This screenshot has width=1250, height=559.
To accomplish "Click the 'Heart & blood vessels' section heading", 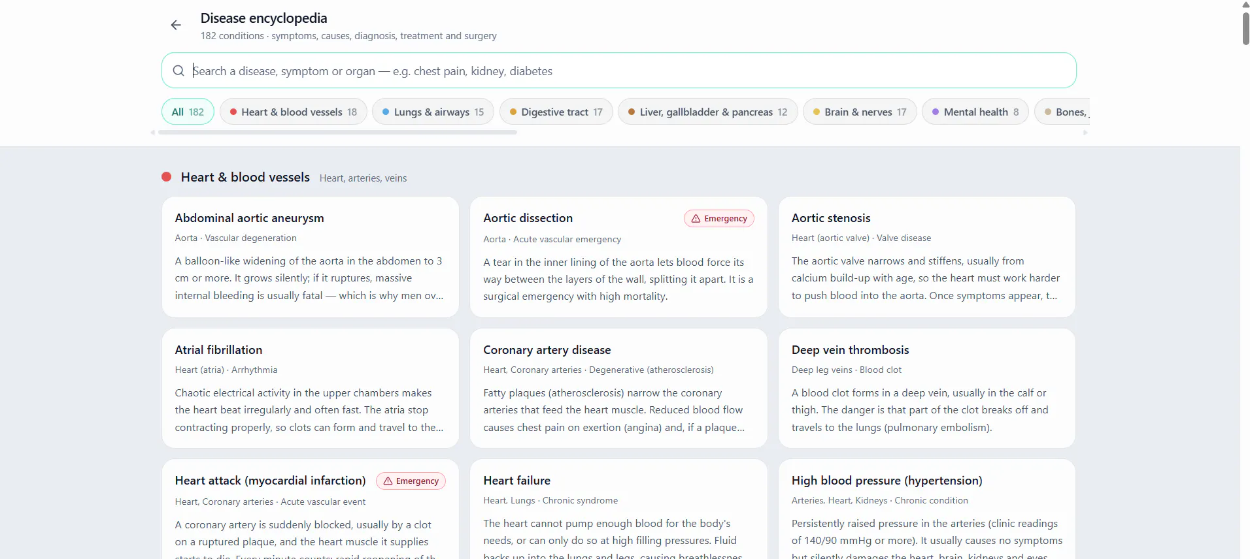I will [x=245, y=177].
